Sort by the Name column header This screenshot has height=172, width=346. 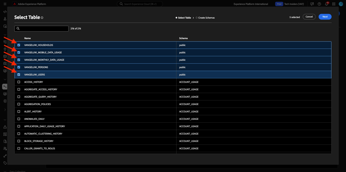click(x=27, y=38)
